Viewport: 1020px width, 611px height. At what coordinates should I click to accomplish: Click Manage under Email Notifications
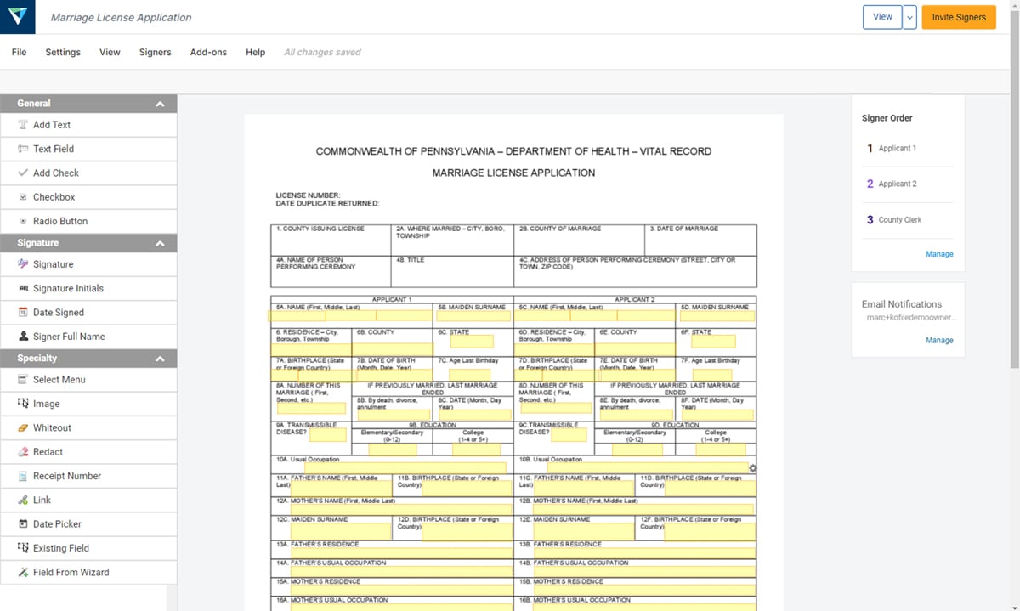[x=939, y=340]
